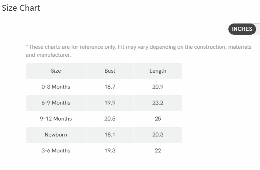Click the reference-only disclaimer text
The height and width of the screenshot is (170, 260).
click(139, 51)
